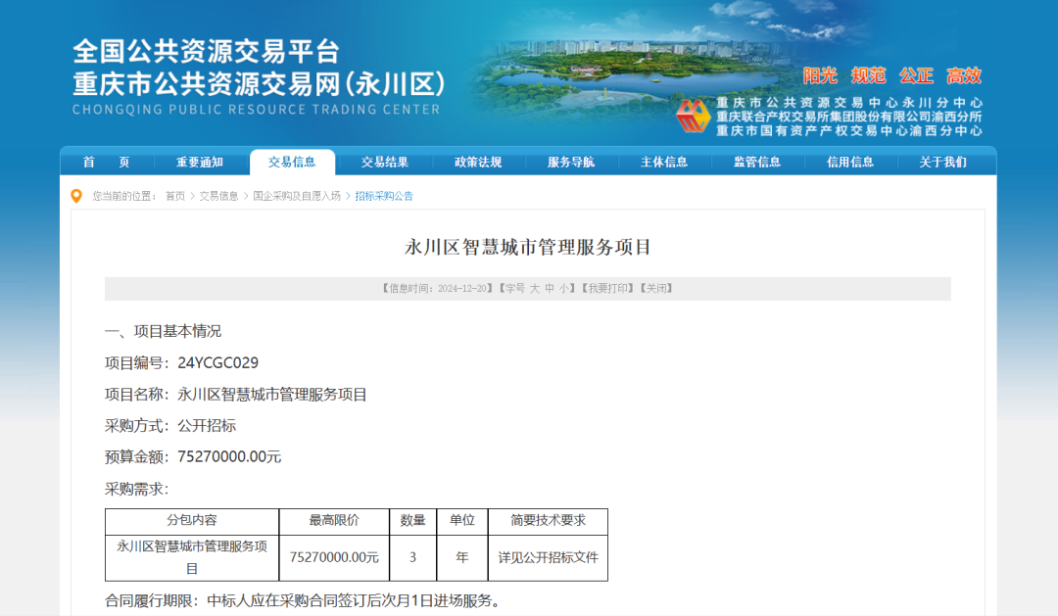Image resolution: width=1058 pixels, height=616 pixels.
Task: Open the 首页 navigation tab
Action: pyautogui.click(x=106, y=163)
